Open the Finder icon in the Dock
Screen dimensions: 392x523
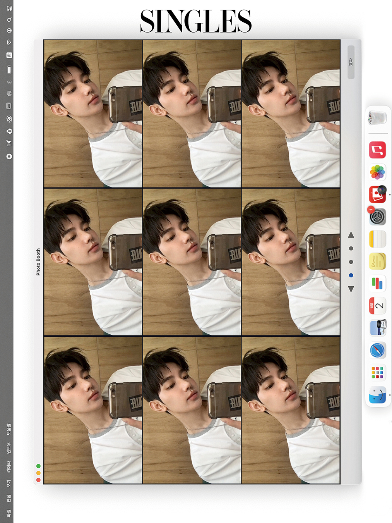click(x=377, y=395)
